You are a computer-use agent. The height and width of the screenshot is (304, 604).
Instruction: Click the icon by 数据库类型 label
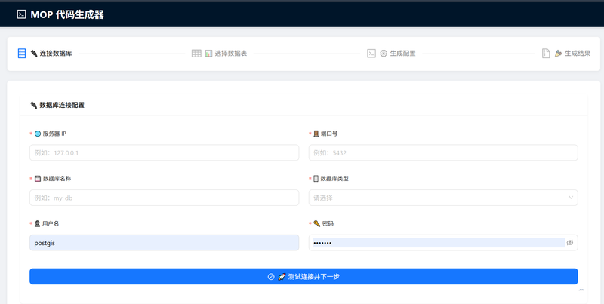(316, 179)
